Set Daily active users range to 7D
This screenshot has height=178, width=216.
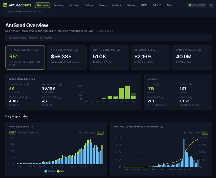pos(79,133)
